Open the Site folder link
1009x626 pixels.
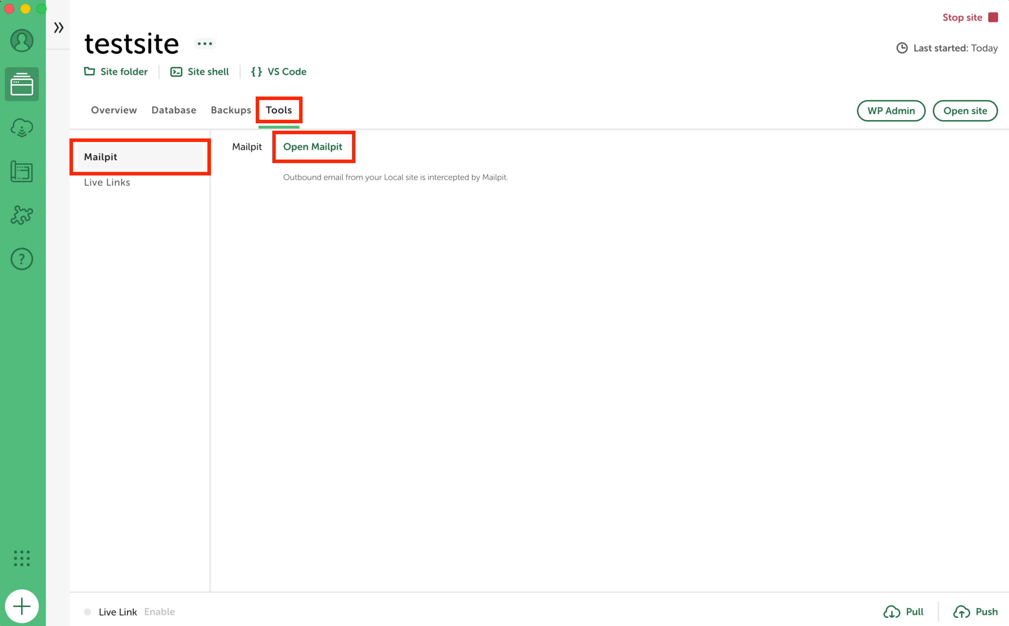[115, 72]
